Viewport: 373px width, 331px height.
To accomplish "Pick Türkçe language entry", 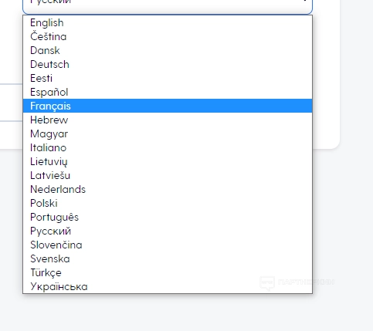I will [168, 272].
